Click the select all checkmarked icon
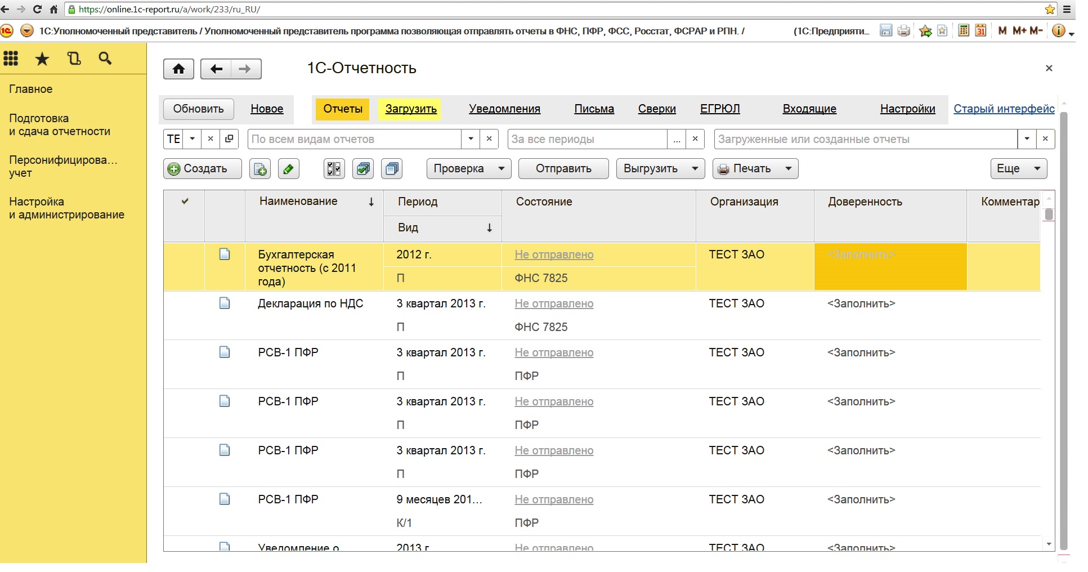The height and width of the screenshot is (572, 1088). pyautogui.click(x=363, y=168)
